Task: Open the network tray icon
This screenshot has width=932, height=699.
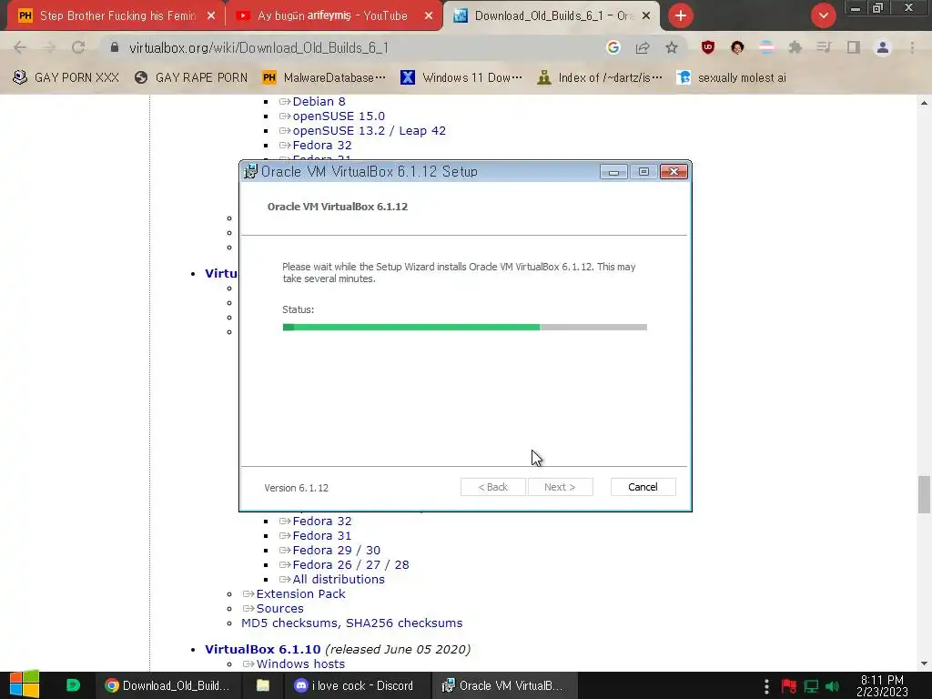Action: (811, 686)
